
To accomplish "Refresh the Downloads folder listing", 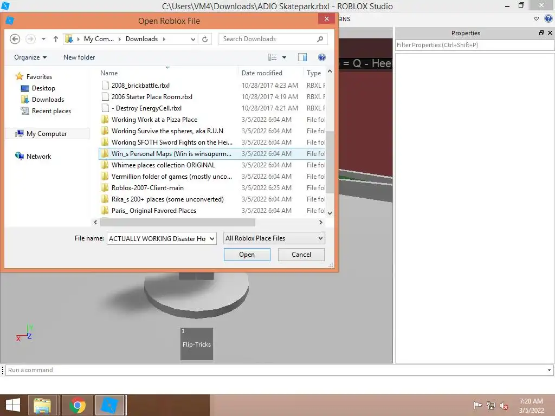I will click(205, 39).
